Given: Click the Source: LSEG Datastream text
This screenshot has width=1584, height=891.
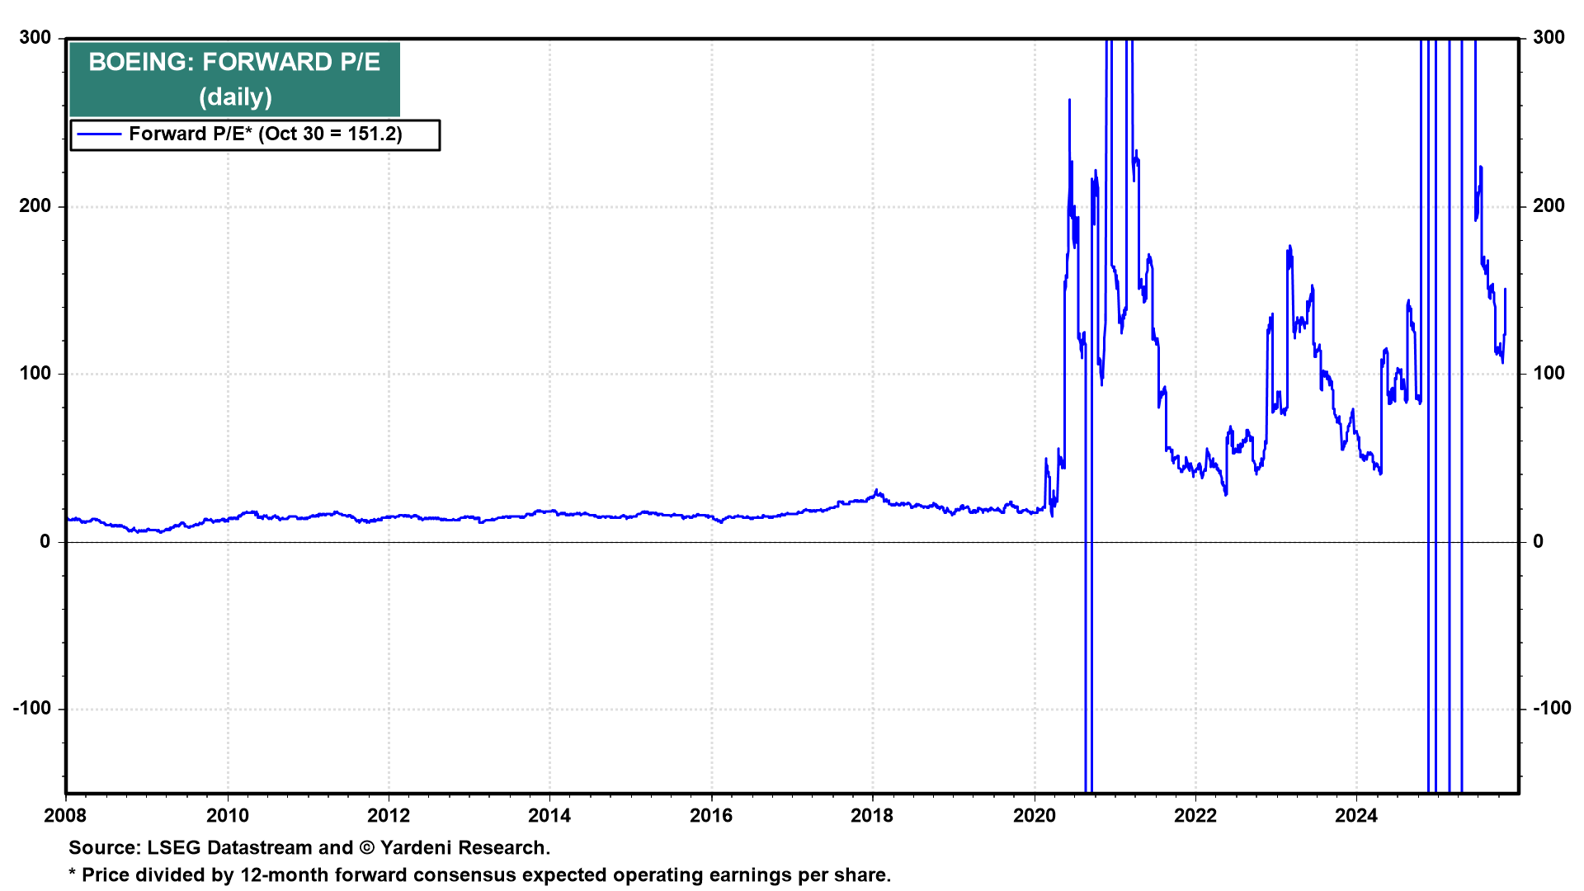Looking at the screenshot, I should click(x=309, y=848).
